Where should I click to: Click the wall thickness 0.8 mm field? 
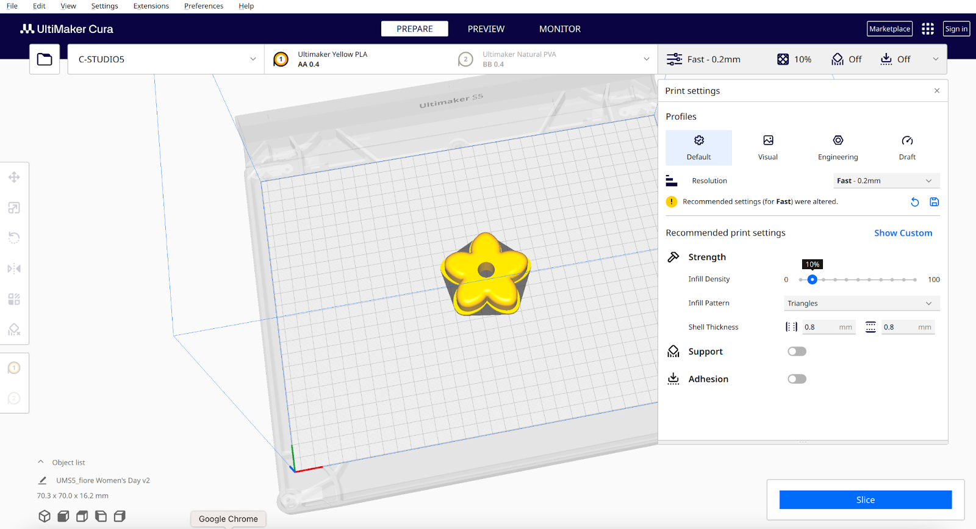tap(828, 327)
